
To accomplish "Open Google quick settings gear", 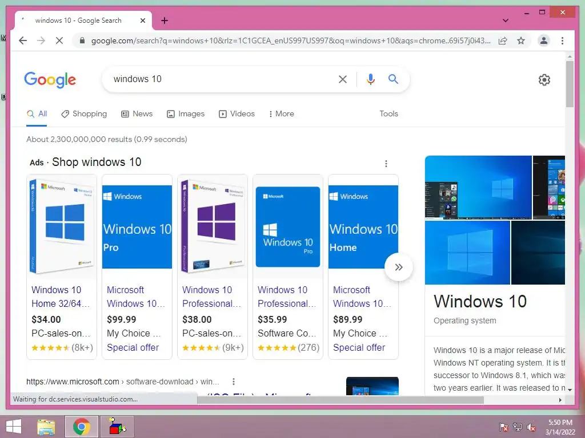I will point(544,80).
